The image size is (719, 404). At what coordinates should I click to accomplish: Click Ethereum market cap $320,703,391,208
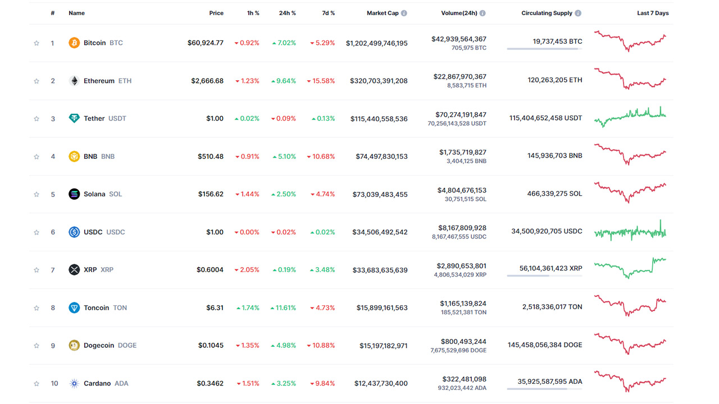coord(379,81)
